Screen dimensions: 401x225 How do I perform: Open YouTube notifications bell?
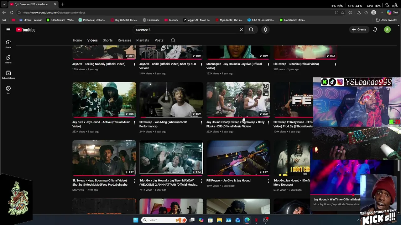375,30
